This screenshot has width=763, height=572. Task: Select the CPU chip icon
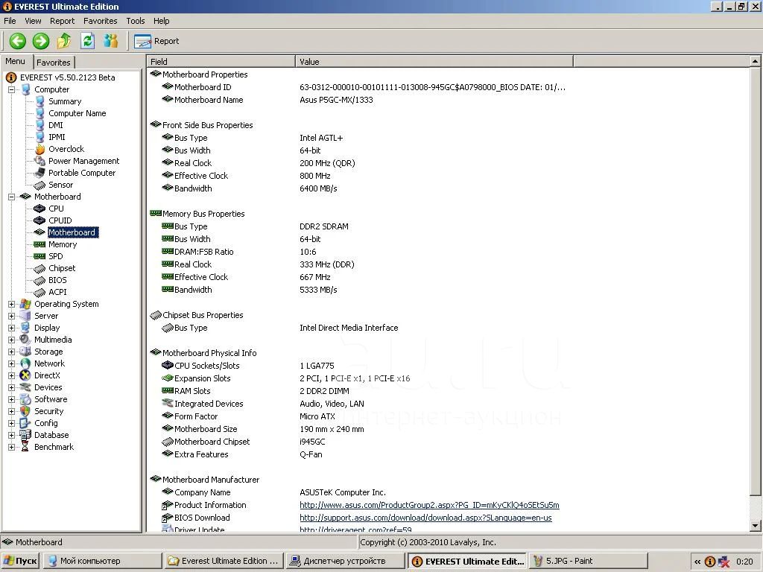click(40, 209)
